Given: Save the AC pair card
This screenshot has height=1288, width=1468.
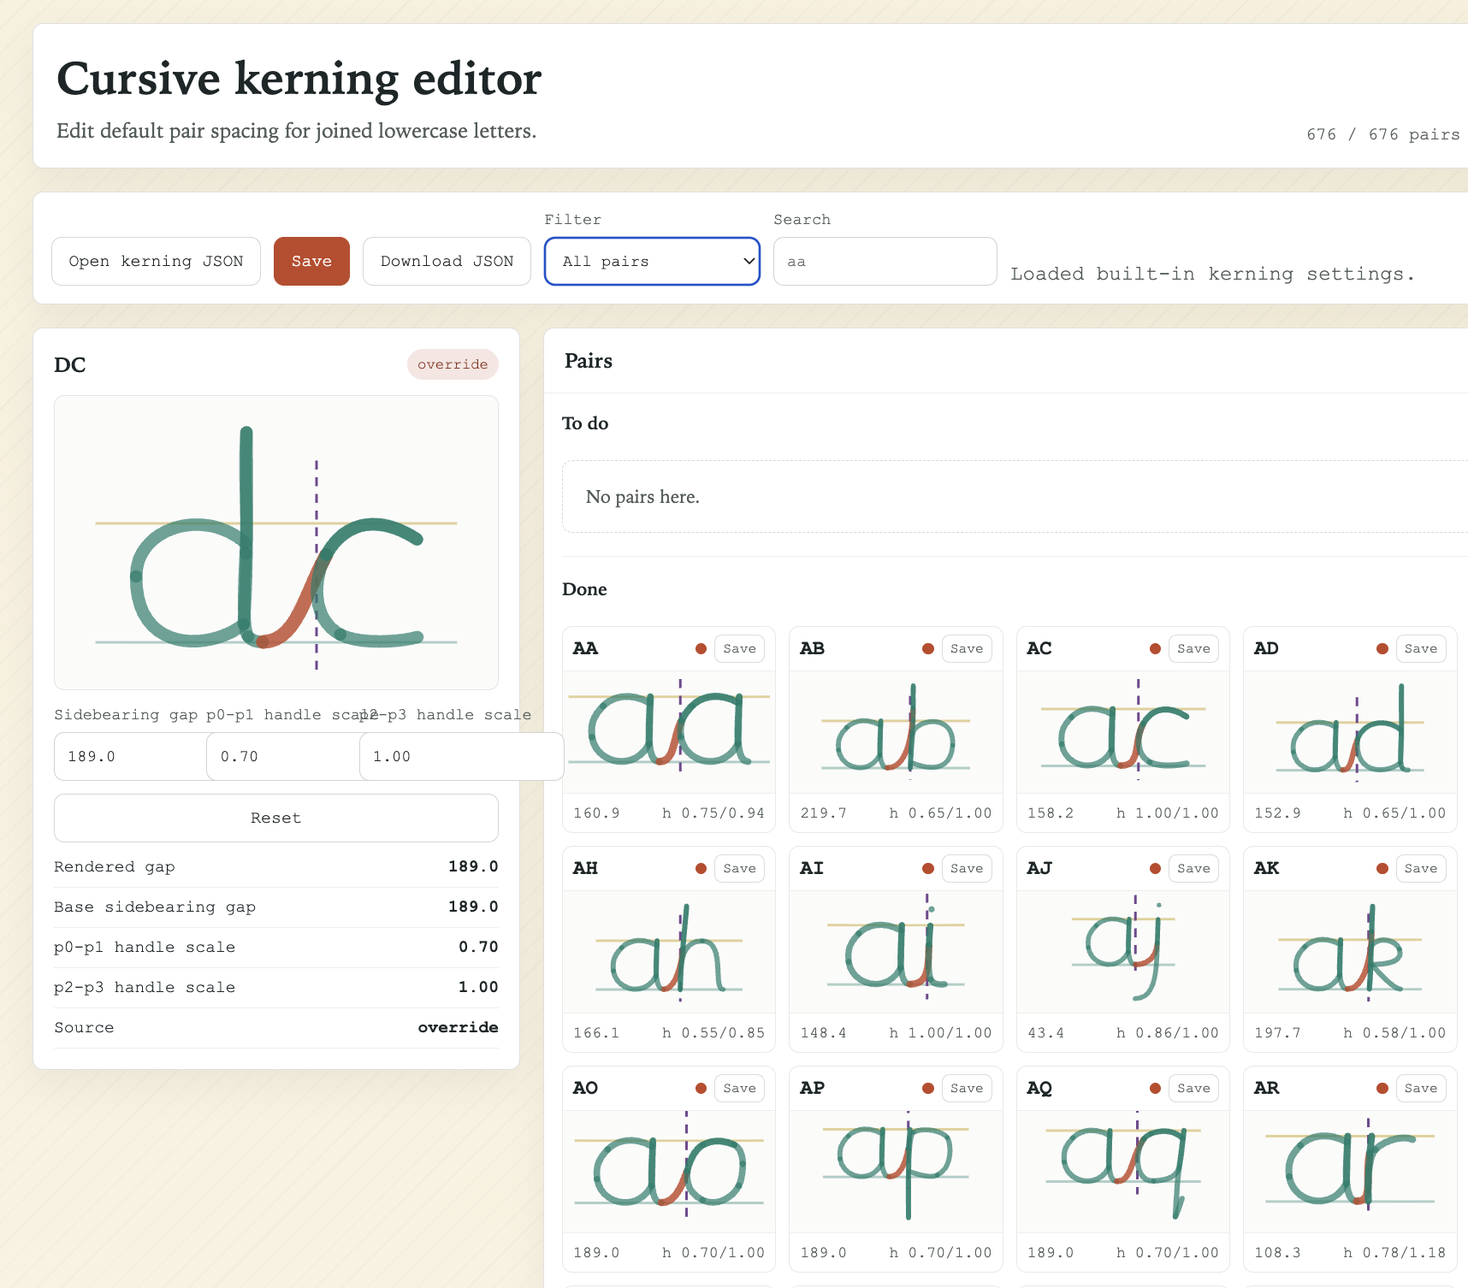Looking at the screenshot, I should coord(1193,649).
